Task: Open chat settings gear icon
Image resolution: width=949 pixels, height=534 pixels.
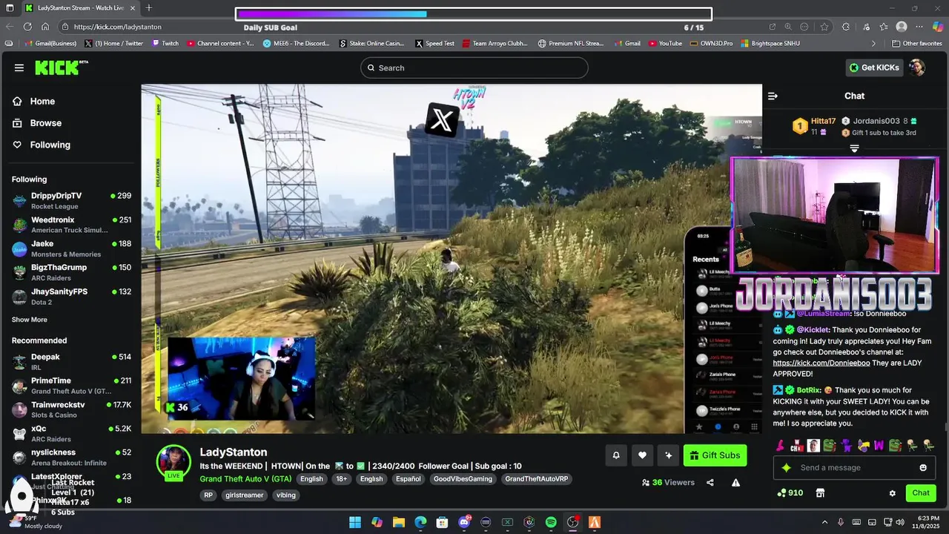Action: 893,492
